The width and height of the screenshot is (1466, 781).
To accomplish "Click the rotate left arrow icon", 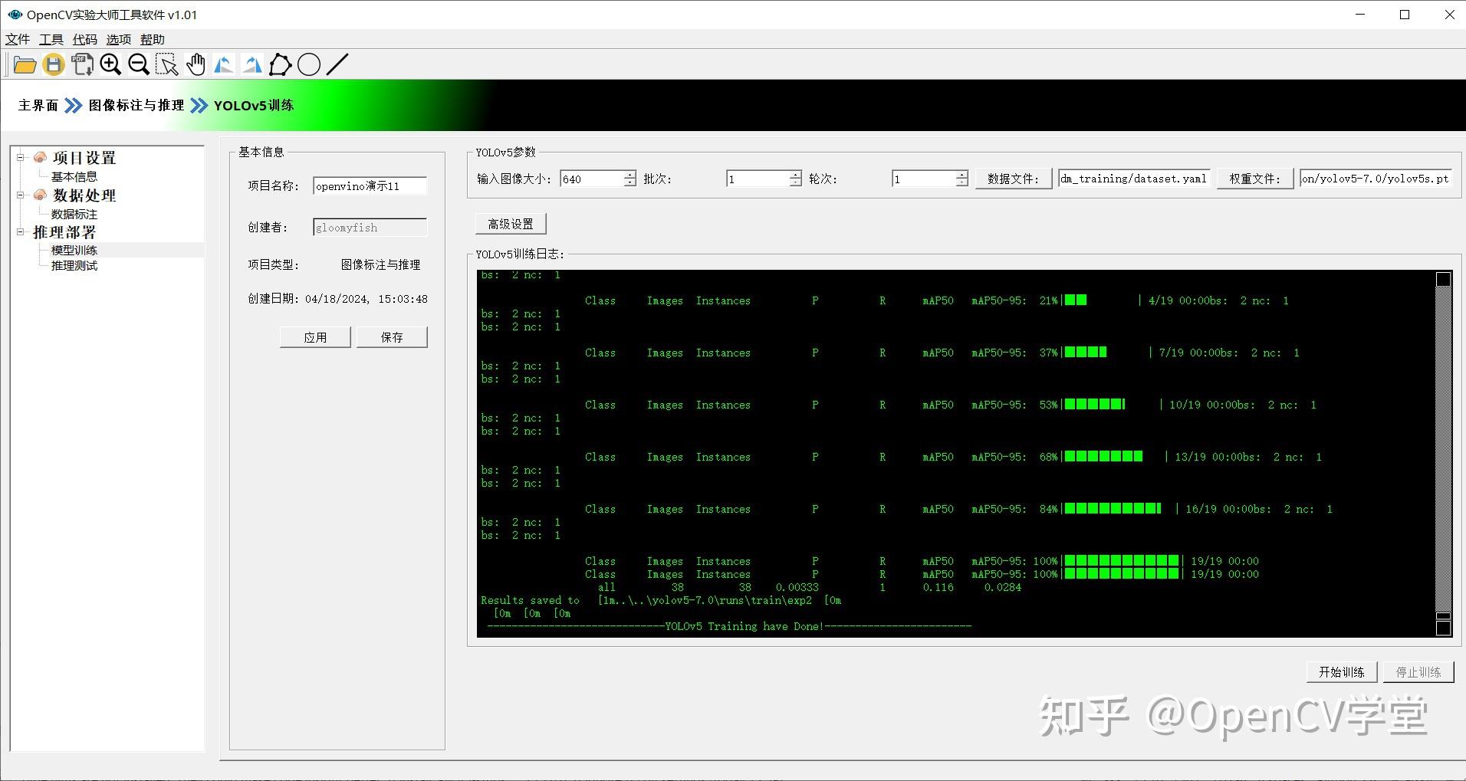I will point(223,64).
